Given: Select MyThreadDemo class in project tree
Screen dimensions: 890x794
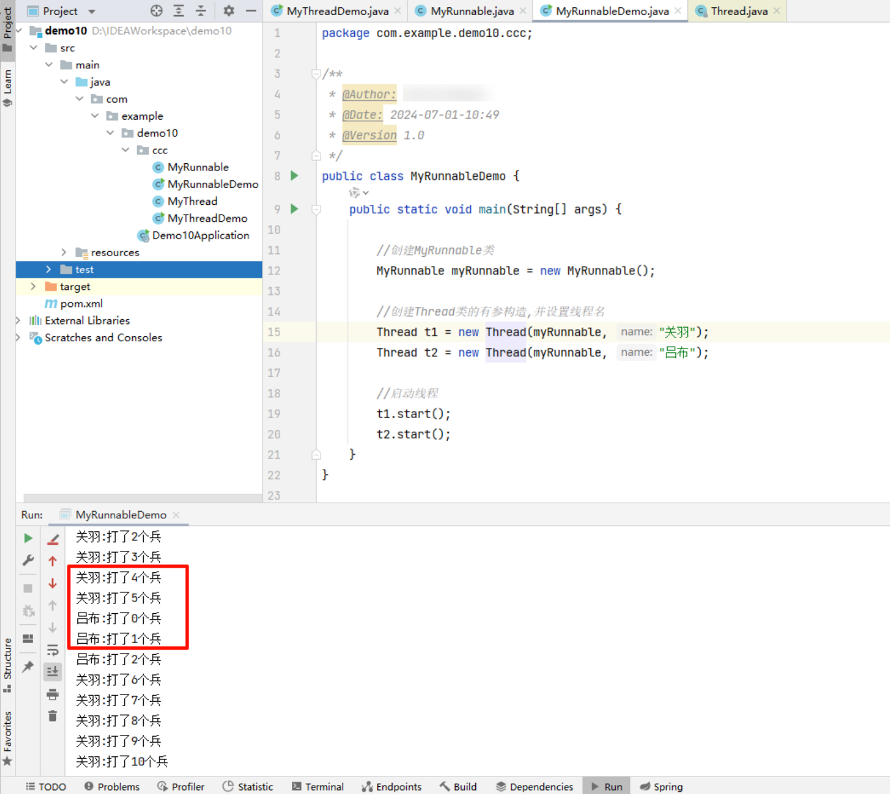Looking at the screenshot, I should point(207,218).
